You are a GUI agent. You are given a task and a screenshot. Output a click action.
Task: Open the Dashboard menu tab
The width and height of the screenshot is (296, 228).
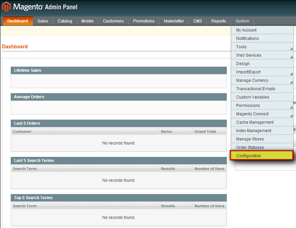pos(18,21)
